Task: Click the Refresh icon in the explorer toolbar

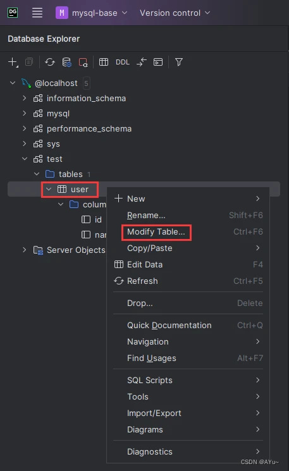Action: tap(50, 62)
